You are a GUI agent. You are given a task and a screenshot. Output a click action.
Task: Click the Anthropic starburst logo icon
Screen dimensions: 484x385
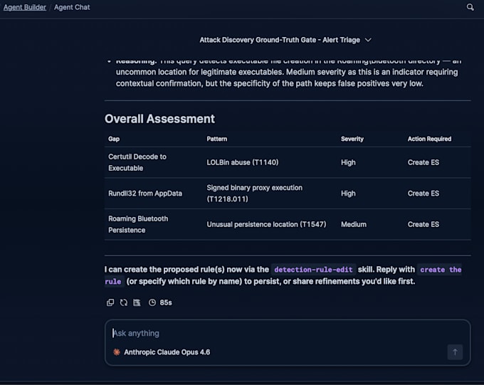[x=116, y=352]
